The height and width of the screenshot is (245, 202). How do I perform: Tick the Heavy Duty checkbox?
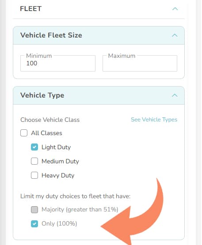coord(34,175)
